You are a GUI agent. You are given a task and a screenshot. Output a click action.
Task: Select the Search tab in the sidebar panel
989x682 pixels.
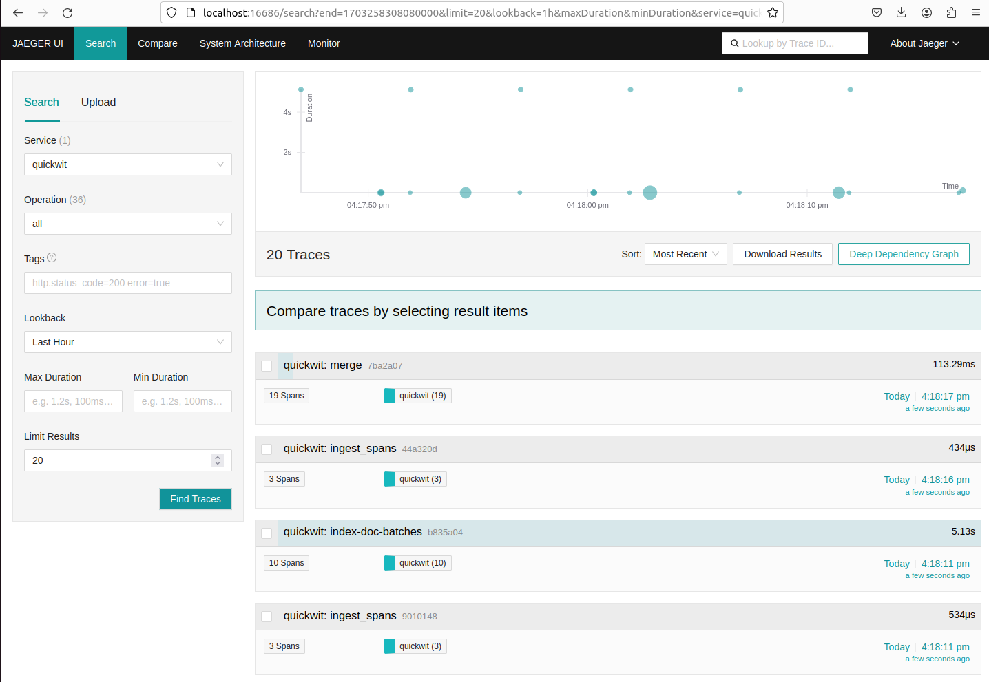[41, 102]
